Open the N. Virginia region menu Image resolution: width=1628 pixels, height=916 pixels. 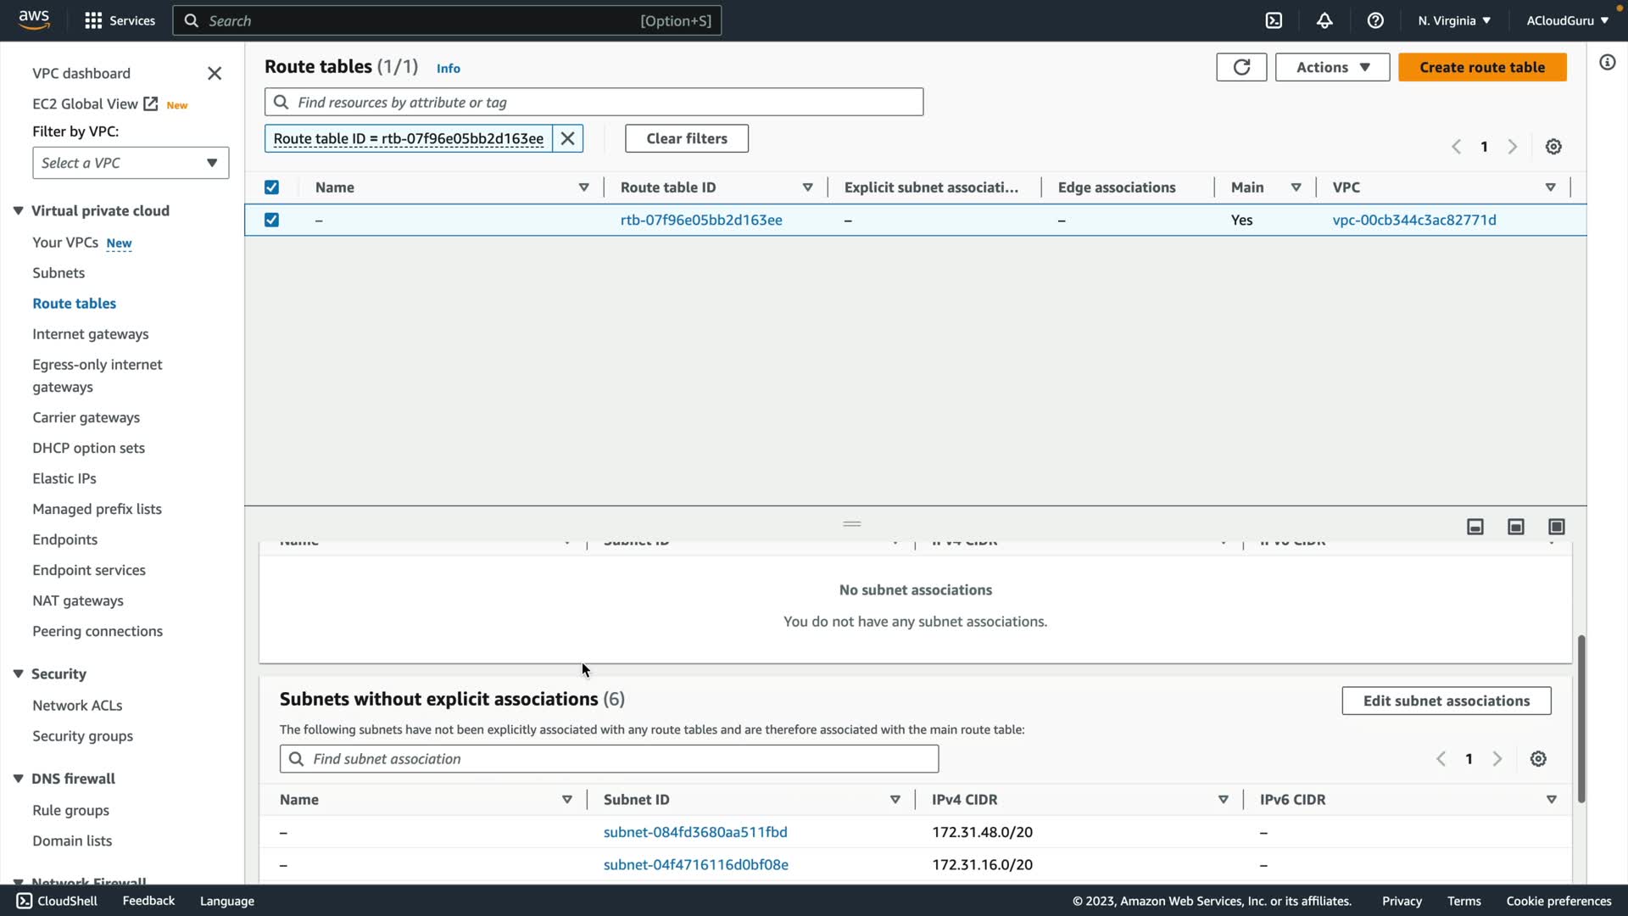pyautogui.click(x=1453, y=20)
